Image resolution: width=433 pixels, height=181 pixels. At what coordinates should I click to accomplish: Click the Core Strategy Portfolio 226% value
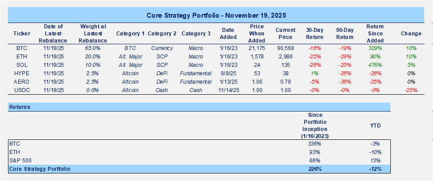tap(314, 169)
